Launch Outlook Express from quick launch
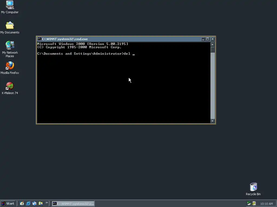277x207 pixels. [x=34, y=203]
